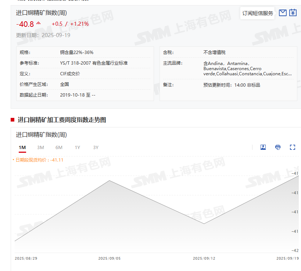Click the chart low point at 2025/09/12
The image size is (301, 271).
[x=204, y=223]
